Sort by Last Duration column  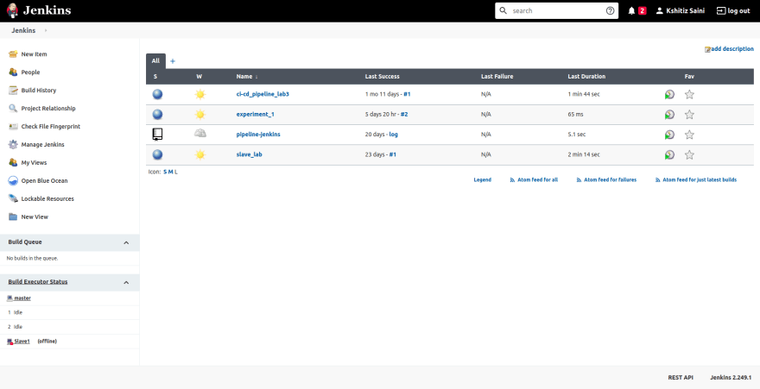coord(586,77)
